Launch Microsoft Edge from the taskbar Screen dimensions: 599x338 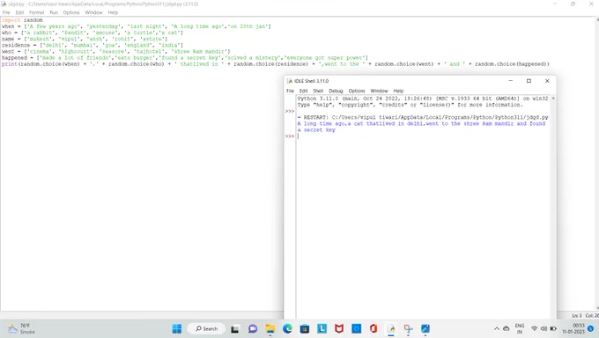pyautogui.click(x=287, y=329)
